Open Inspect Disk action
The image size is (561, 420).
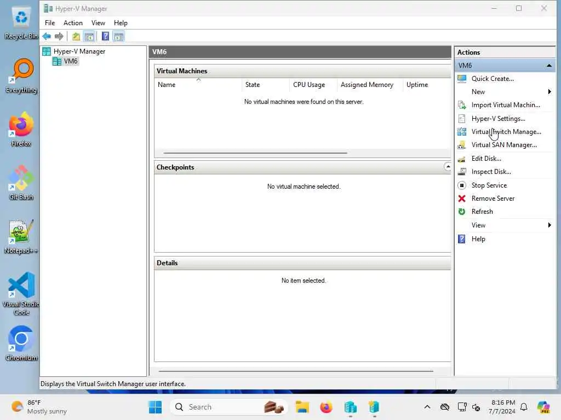tap(491, 172)
